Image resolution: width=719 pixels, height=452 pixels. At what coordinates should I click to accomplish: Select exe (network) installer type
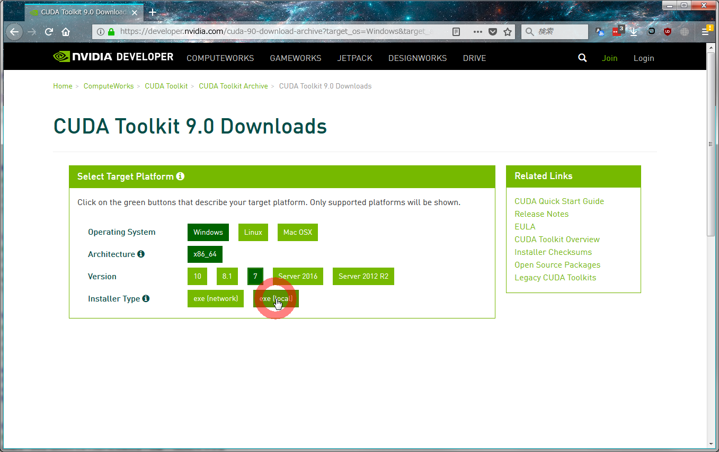216,299
